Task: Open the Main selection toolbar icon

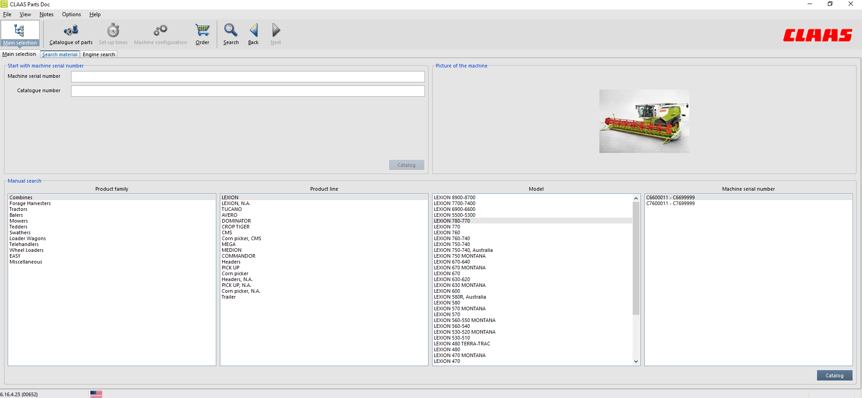Action: coord(20,33)
